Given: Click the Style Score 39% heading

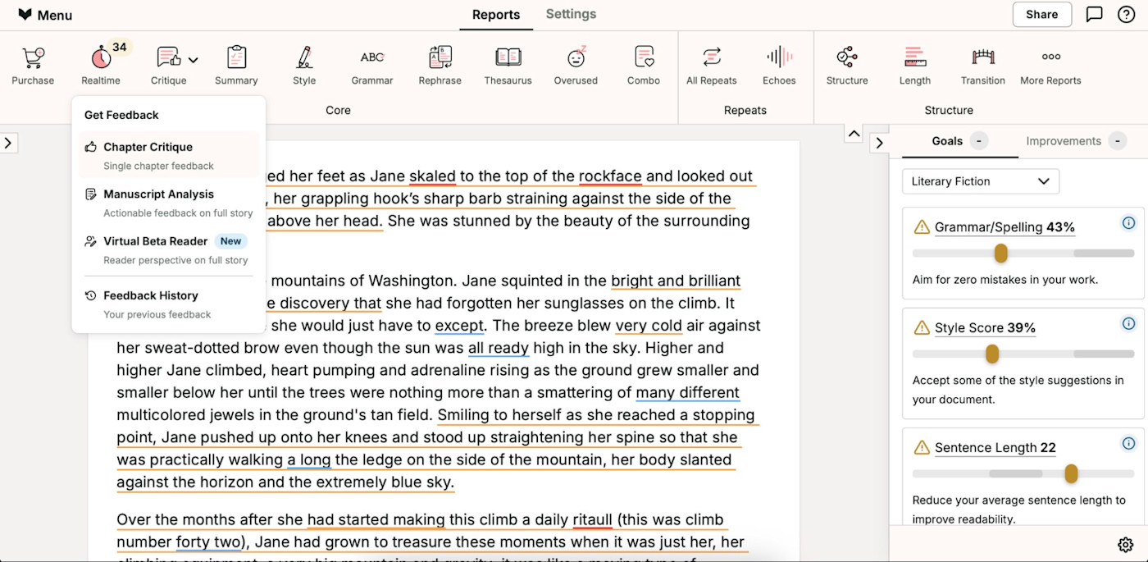Looking at the screenshot, I should click(985, 328).
